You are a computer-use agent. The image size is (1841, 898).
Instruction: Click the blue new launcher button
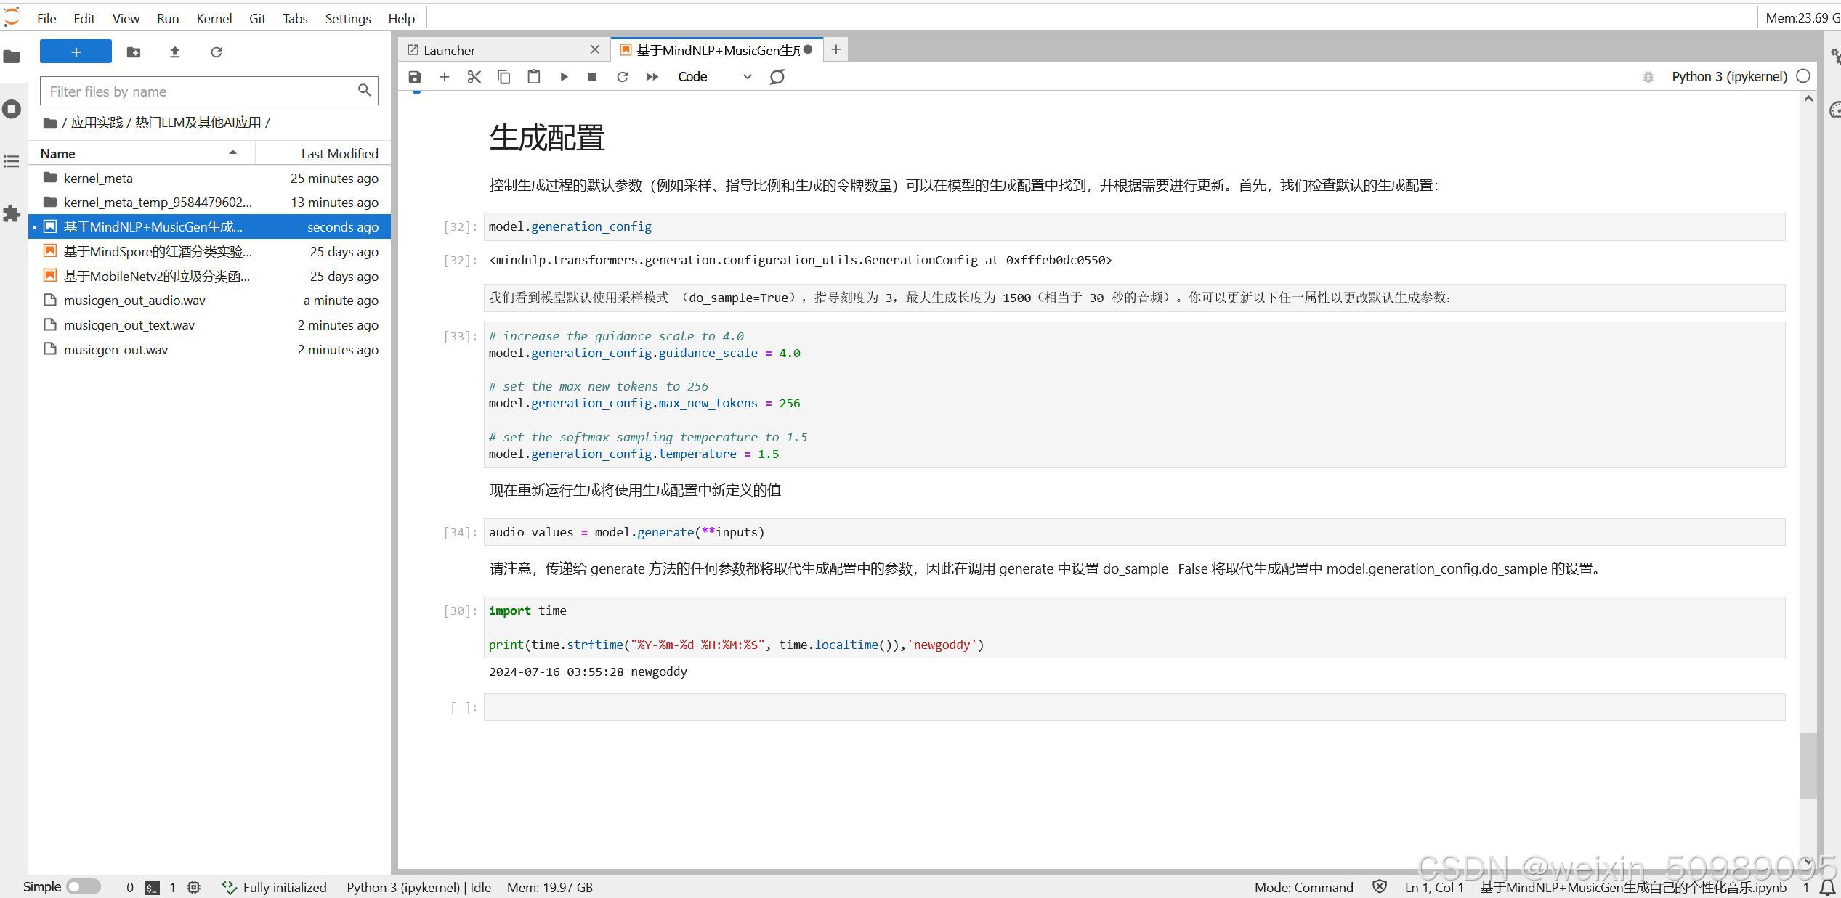tap(76, 52)
